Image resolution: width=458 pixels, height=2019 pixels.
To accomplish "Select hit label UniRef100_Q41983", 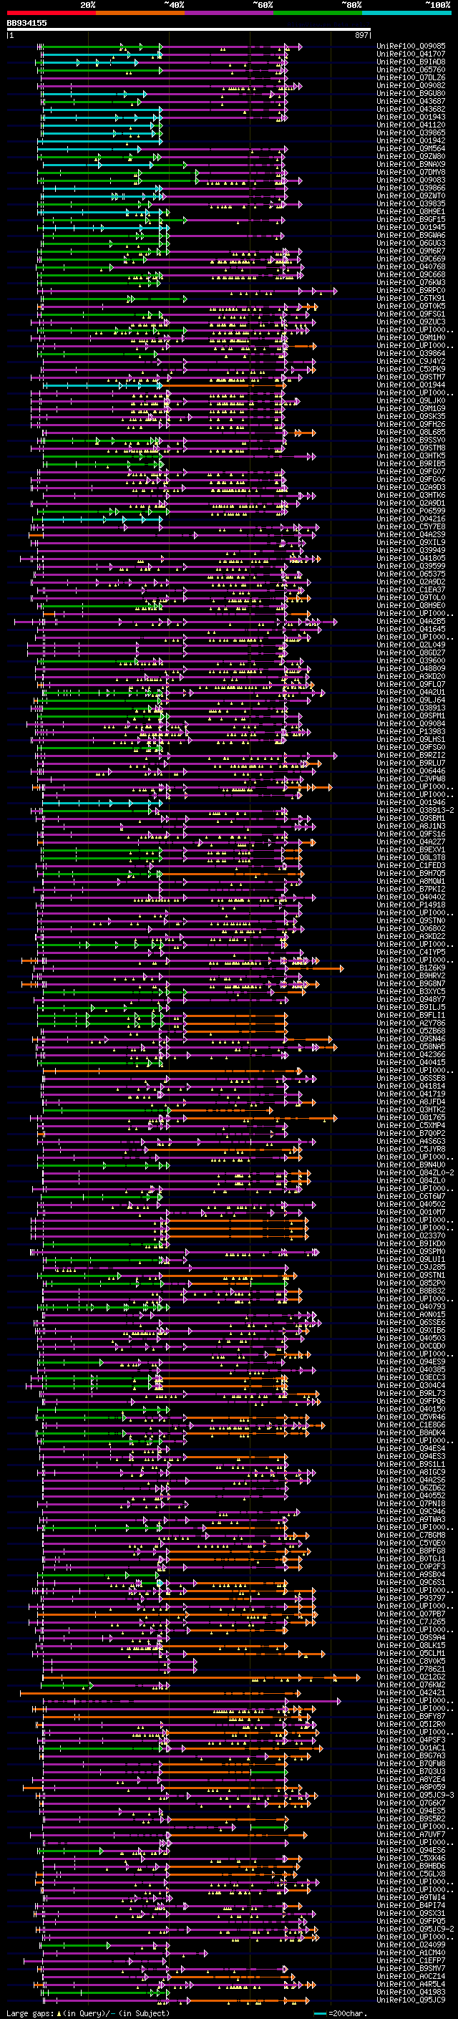I will [x=411, y=1992].
